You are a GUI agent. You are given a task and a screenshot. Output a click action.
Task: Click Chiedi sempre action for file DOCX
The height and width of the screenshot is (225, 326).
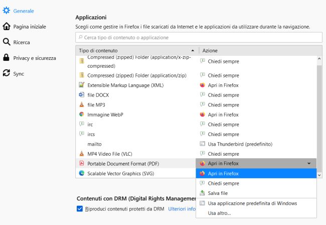pyautogui.click(x=223, y=95)
